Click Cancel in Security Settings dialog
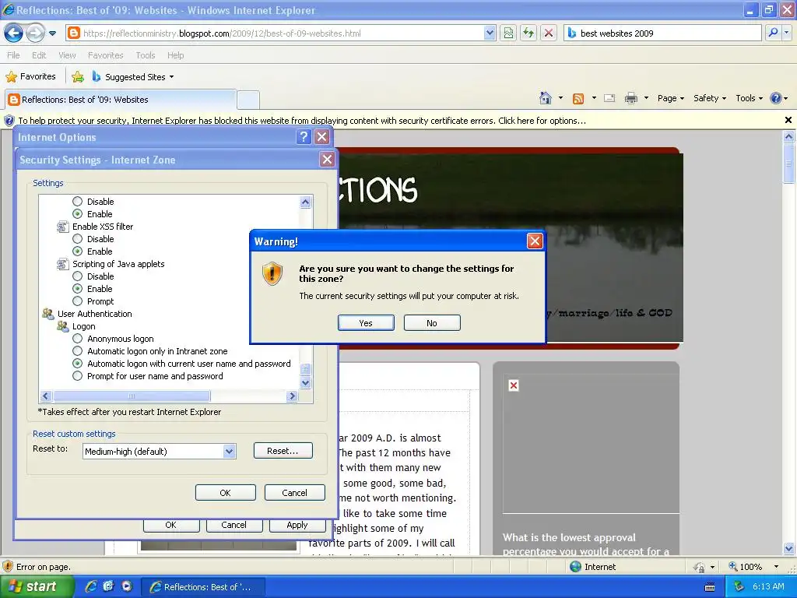Viewport: 797px width, 598px height. pyautogui.click(x=294, y=493)
